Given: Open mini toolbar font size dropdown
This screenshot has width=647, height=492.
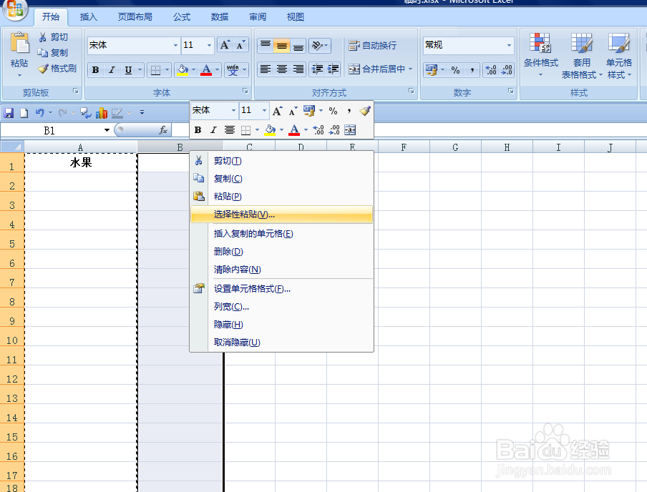Looking at the screenshot, I should tap(265, 111).
